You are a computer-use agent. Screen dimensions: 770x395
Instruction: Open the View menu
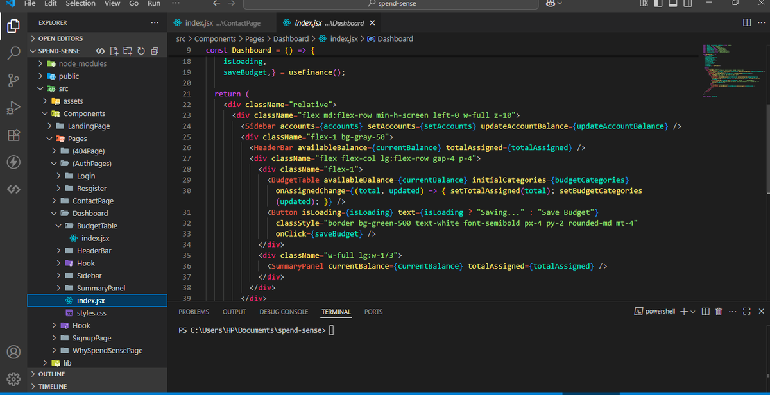112,4
